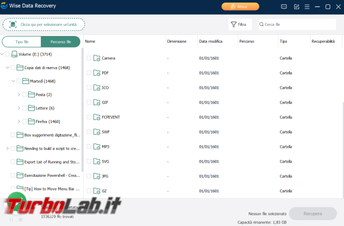The height and width of the screenshot is (226, 344).
Task: Select the PDF row checkbox
Action: [x=89, y=73]
